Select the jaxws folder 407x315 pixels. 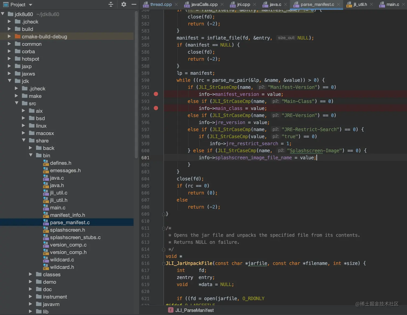coord(28,74)
